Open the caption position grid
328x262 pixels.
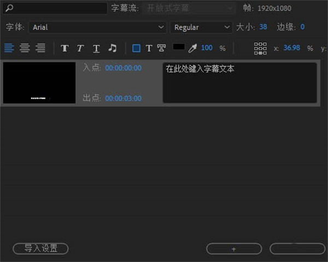click(260, 48)
